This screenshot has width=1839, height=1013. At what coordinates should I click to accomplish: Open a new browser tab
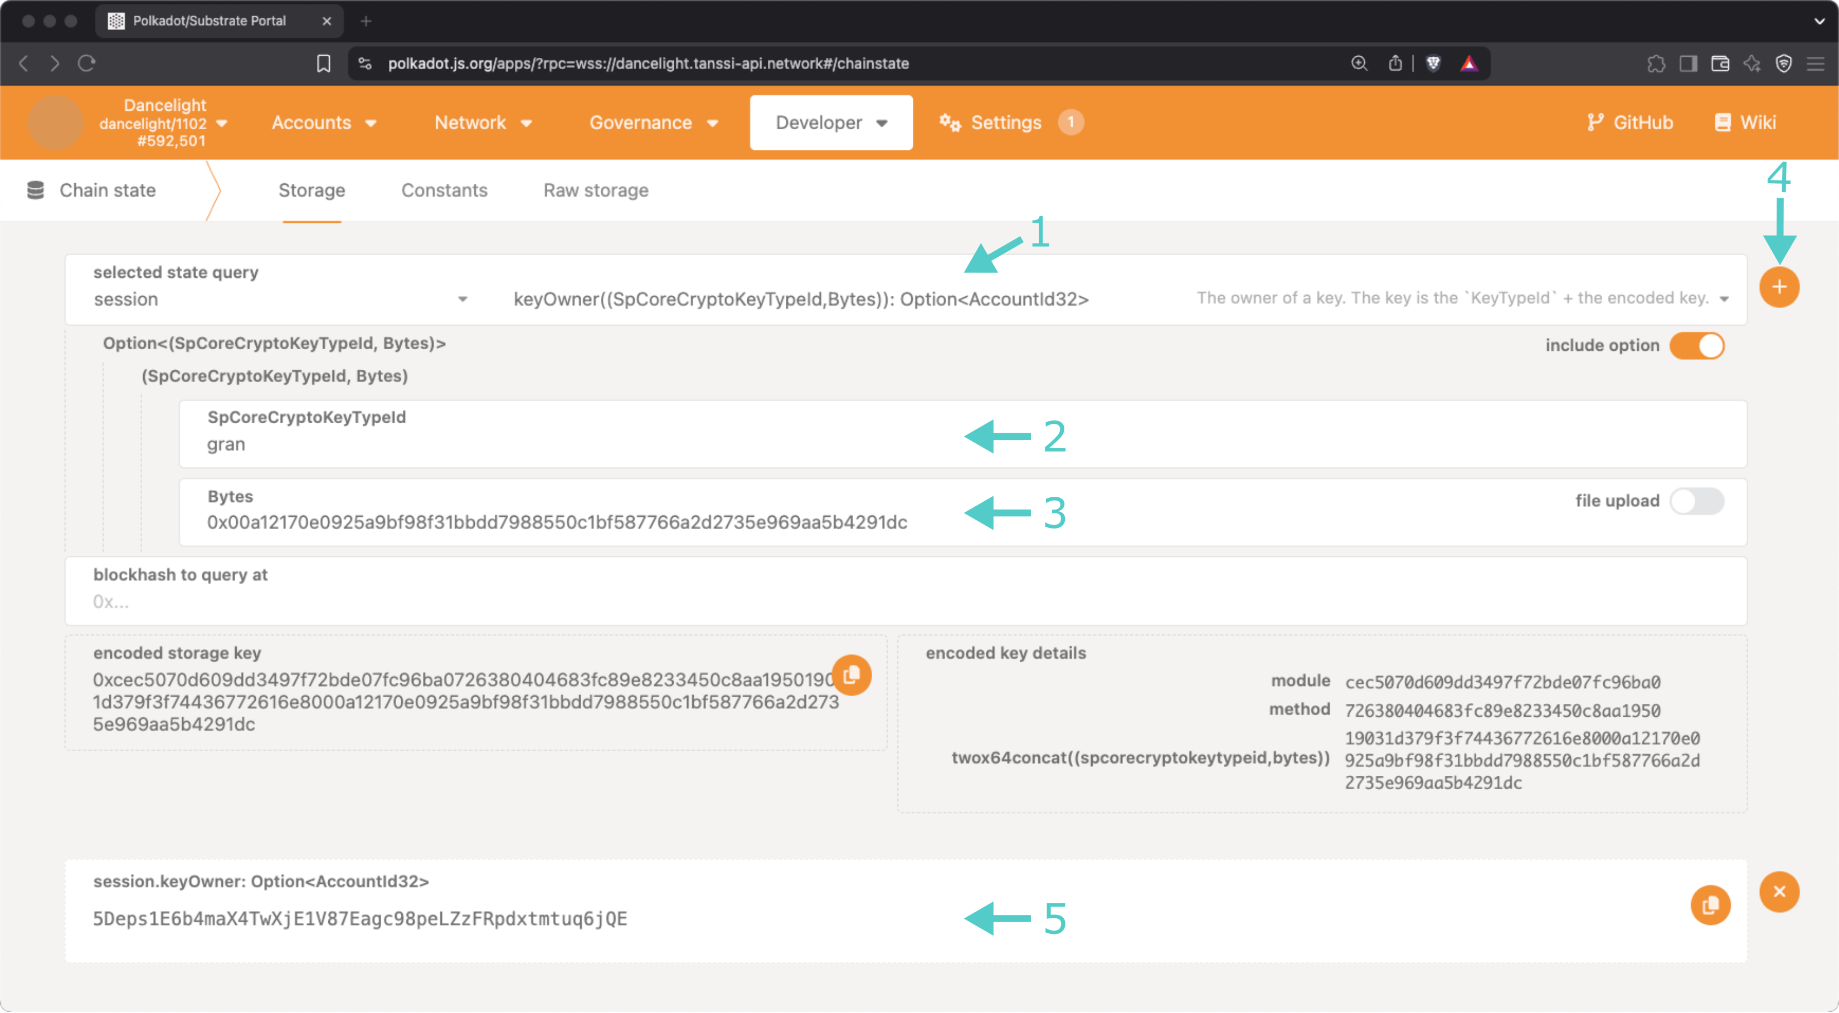tap(366, 21)
